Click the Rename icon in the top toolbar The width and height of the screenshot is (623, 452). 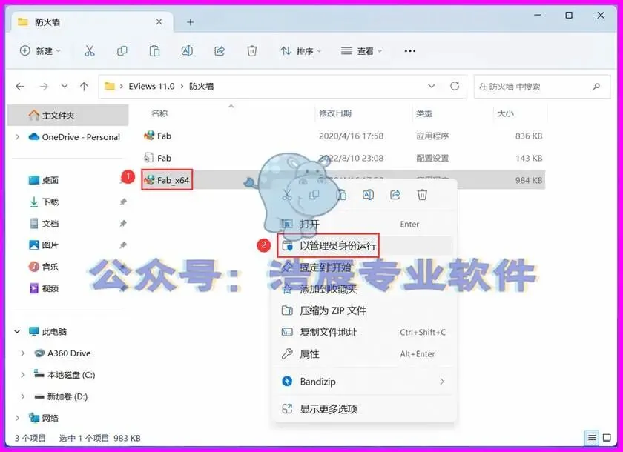click(187, 51)
